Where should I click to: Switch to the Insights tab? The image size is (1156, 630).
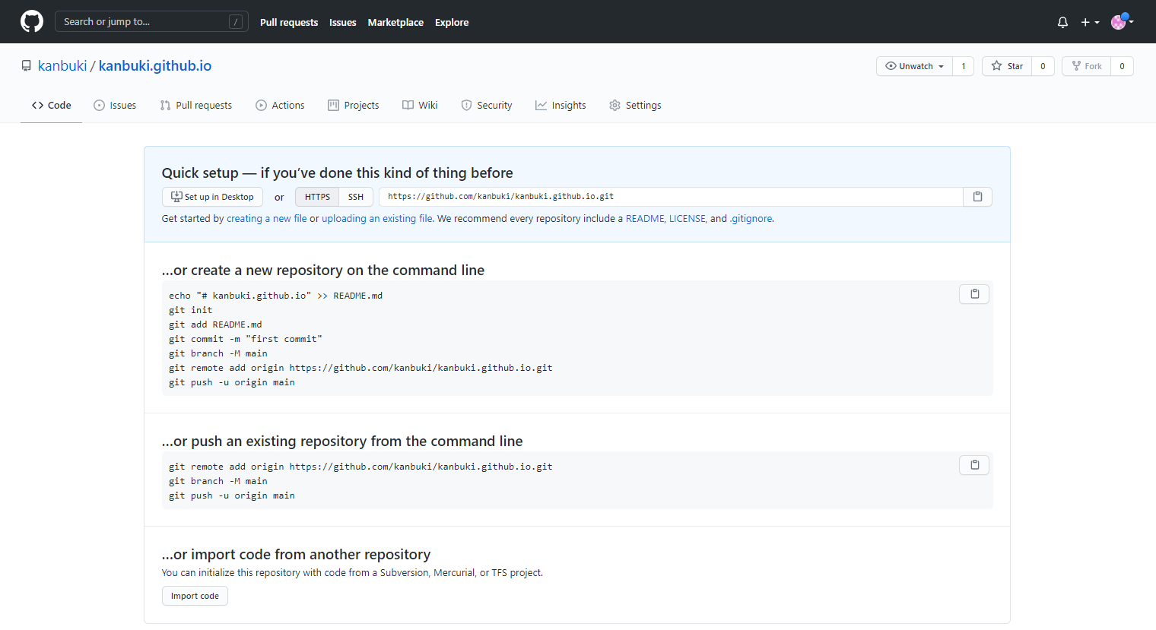tap(561, 106)
